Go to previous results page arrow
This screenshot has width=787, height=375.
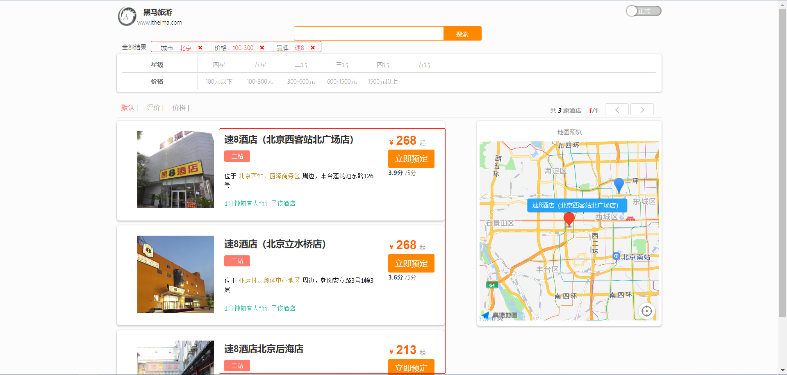click(x=617, y=110)
